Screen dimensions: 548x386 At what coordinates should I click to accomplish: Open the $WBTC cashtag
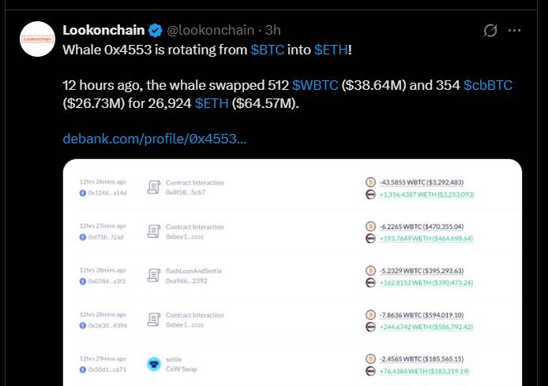[x=315, y=85]
